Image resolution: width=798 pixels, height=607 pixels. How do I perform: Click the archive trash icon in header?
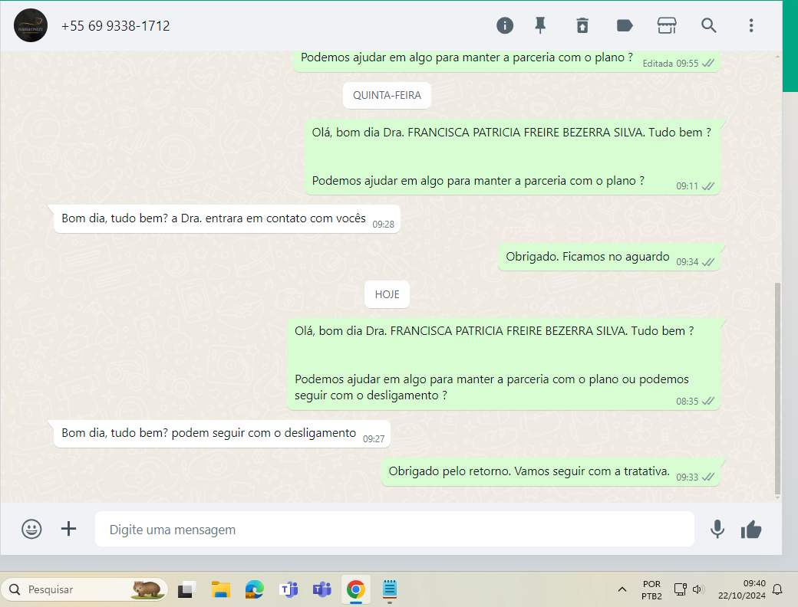click(x=582, y=25)
